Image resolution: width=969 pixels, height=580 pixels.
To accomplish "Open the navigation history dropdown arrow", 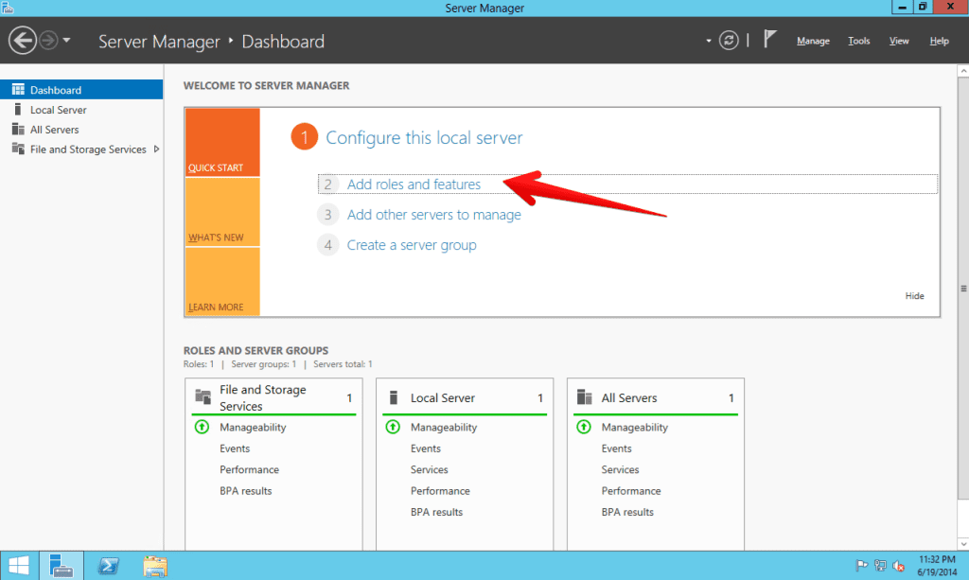I will pos(66,41).
